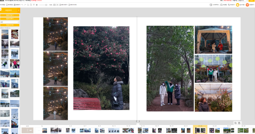
Task: Click the first yellow button under add-photo
Action: 10,15
